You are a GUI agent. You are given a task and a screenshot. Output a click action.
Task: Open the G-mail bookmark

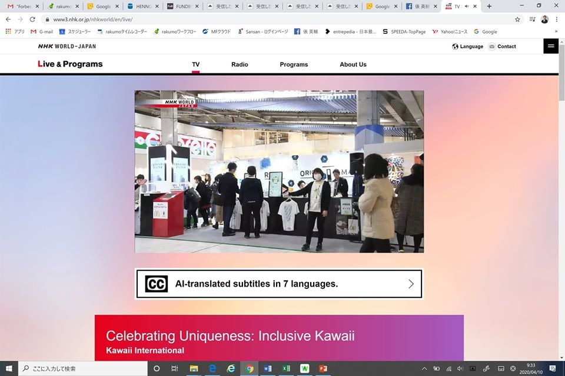(42, 32)
